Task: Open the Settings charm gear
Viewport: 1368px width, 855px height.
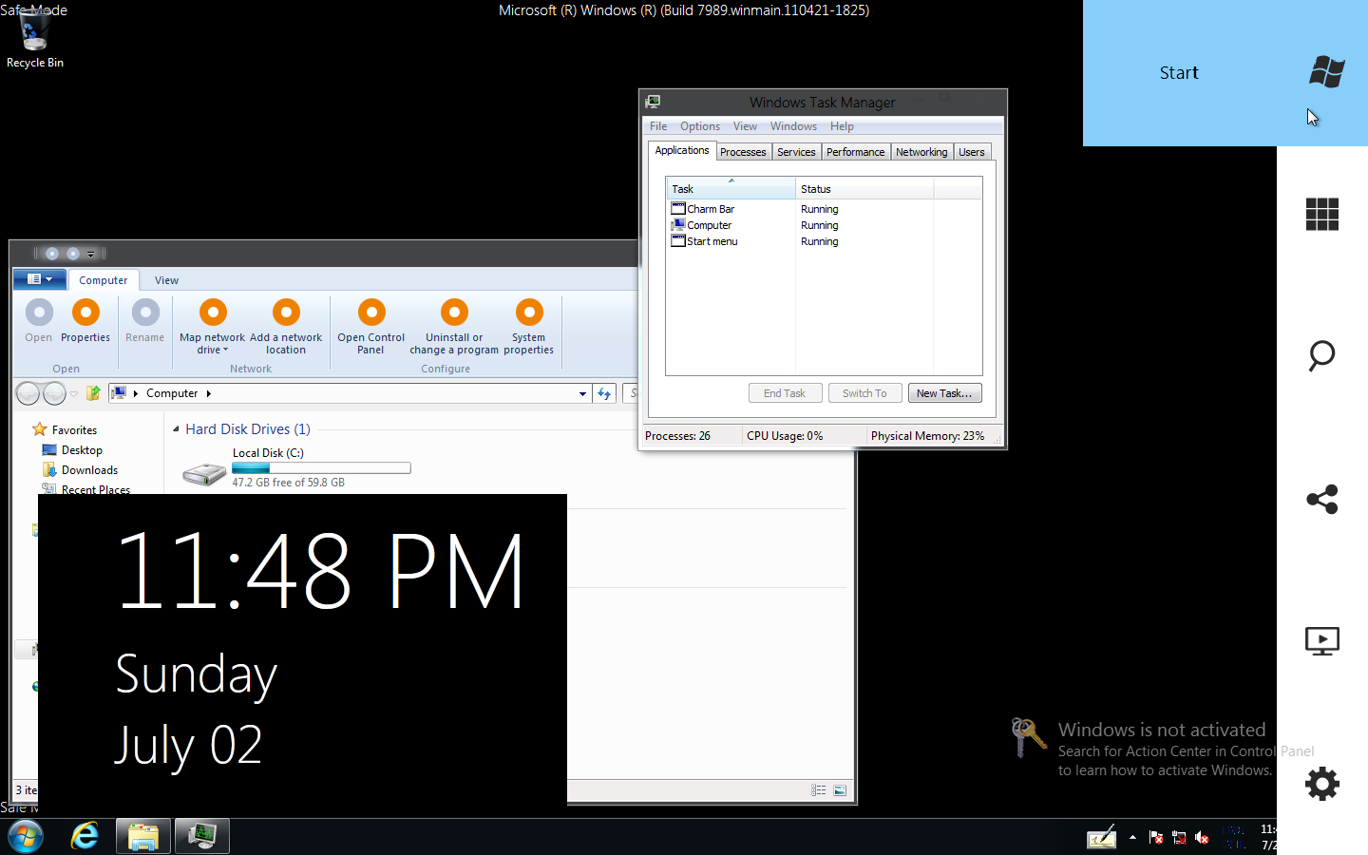Action: [x=1322, y=784]
